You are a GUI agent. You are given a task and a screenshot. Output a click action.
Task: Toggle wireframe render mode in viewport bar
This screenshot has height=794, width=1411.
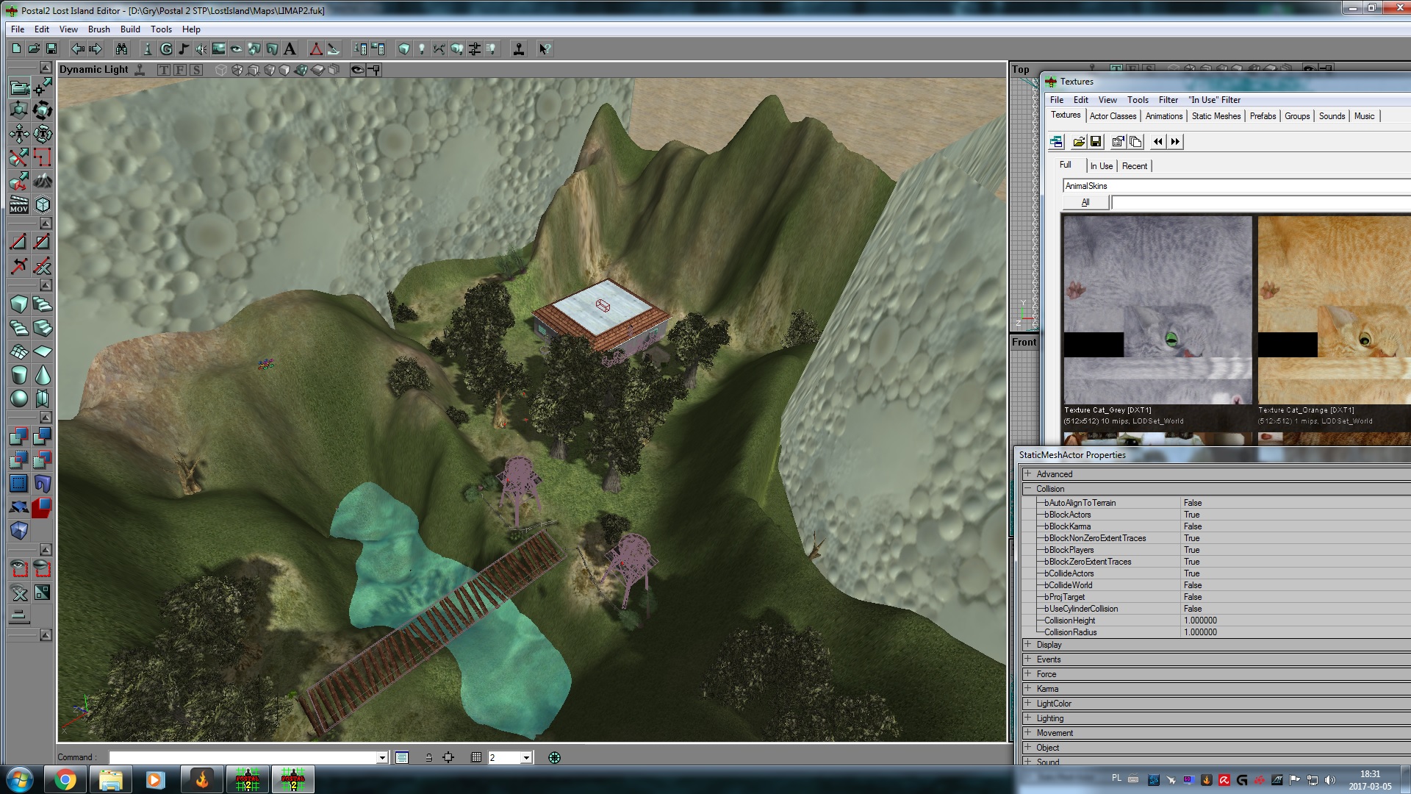[220, 70]
